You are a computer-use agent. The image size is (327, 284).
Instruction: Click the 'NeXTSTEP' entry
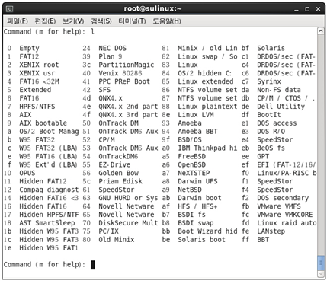[x=194, y=173]
